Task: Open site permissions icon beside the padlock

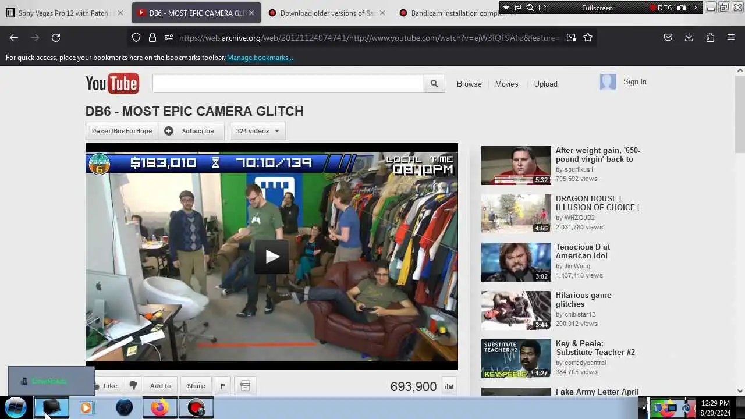Action: pyautogui.click(x=169, y=37)
